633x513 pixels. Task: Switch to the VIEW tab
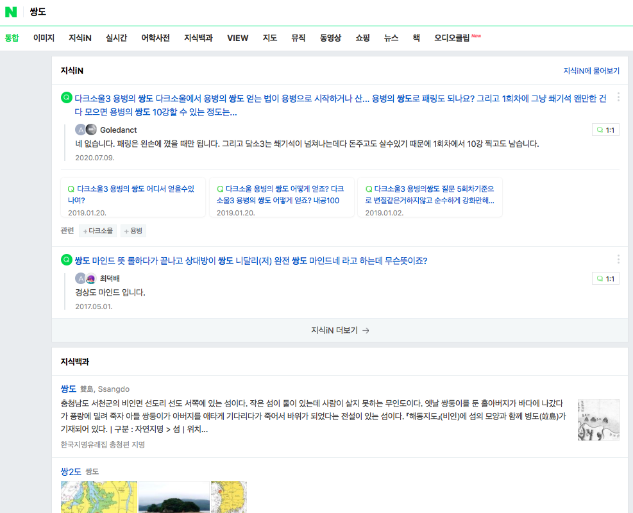(237, 38)
